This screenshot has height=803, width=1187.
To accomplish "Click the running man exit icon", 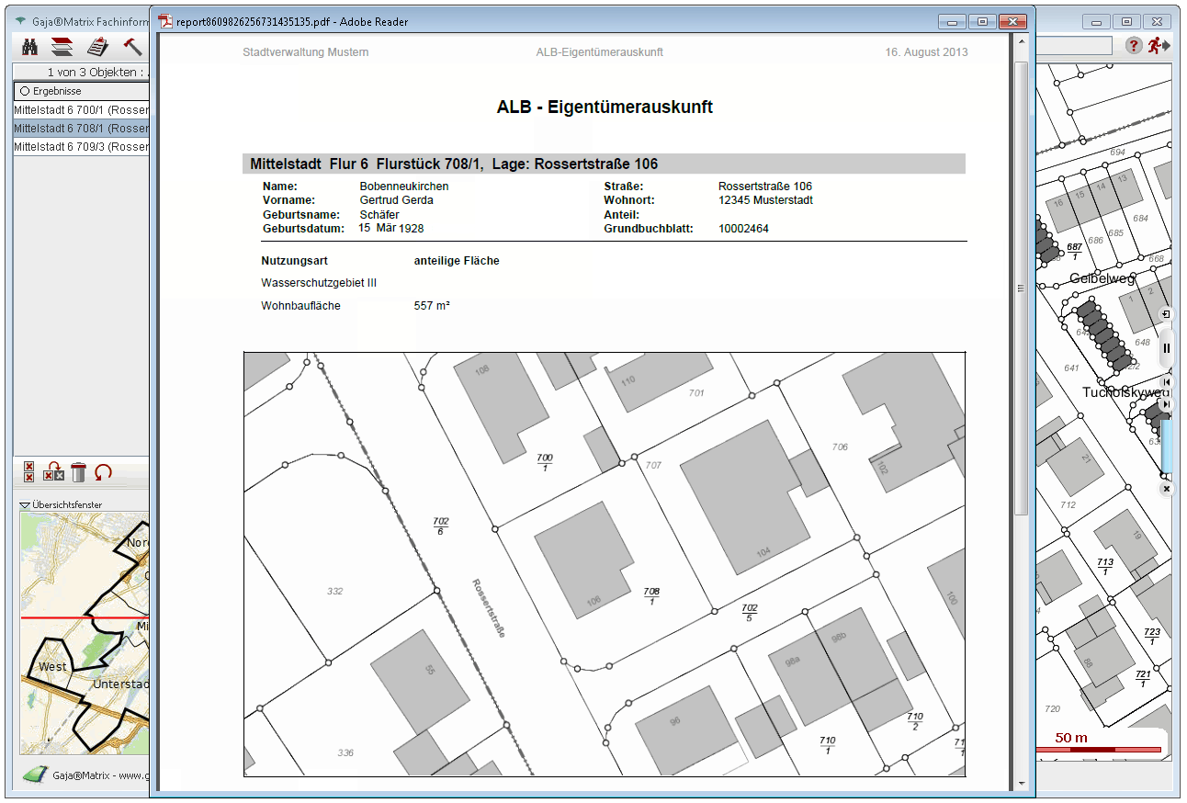I will click(x=1157, y=45).
